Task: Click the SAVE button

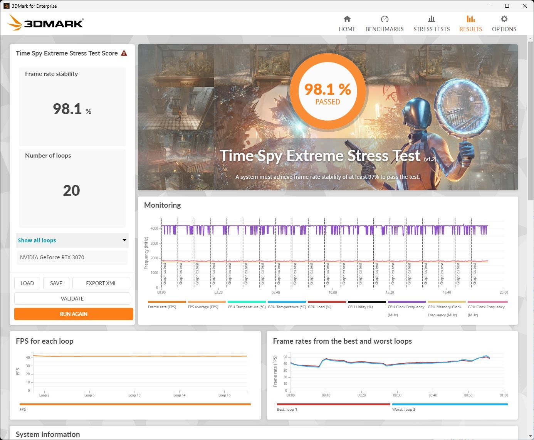Action: point(56,283)
